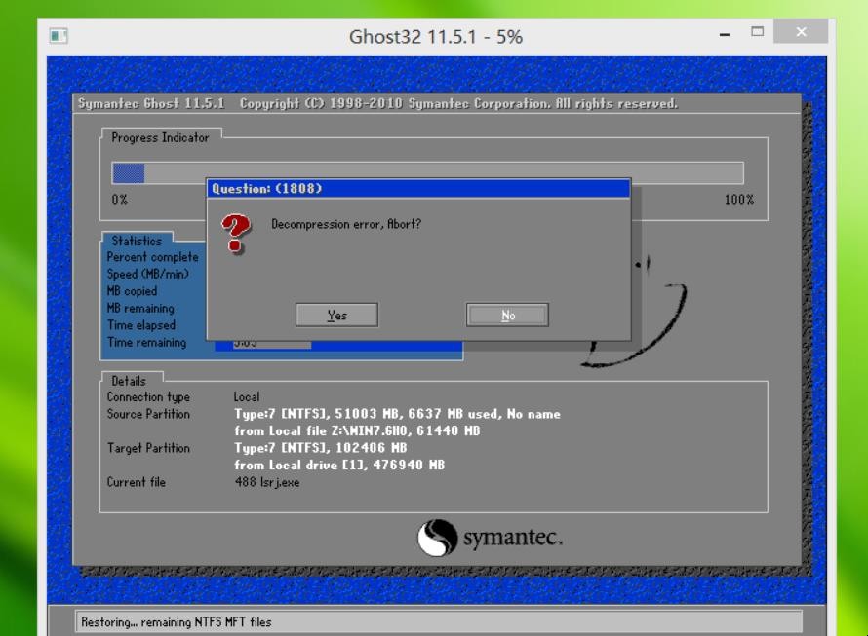Click the "Connection type" label
Screen dimensions: 868x636
[x=148, y=397]
